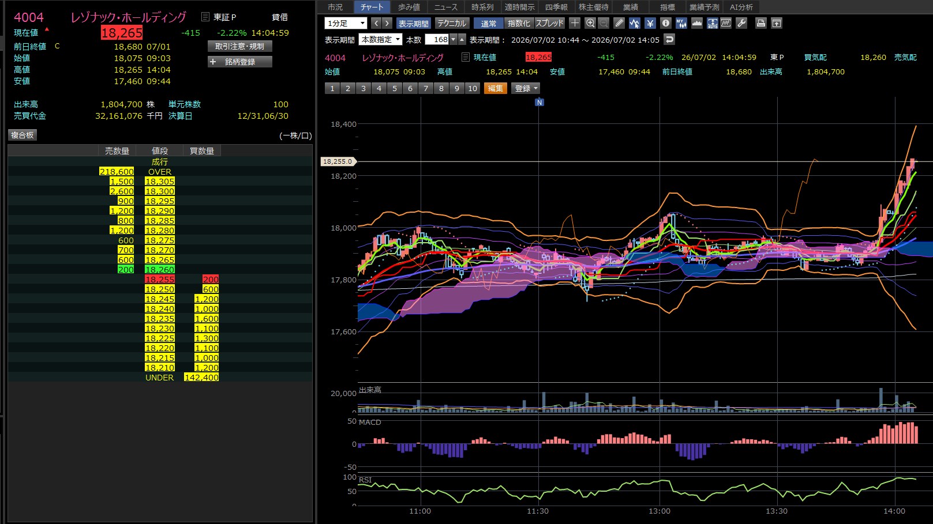Click the zoom out magnifier icon
933x524 pixels.
pyautogui.click(x=604, y=23)
